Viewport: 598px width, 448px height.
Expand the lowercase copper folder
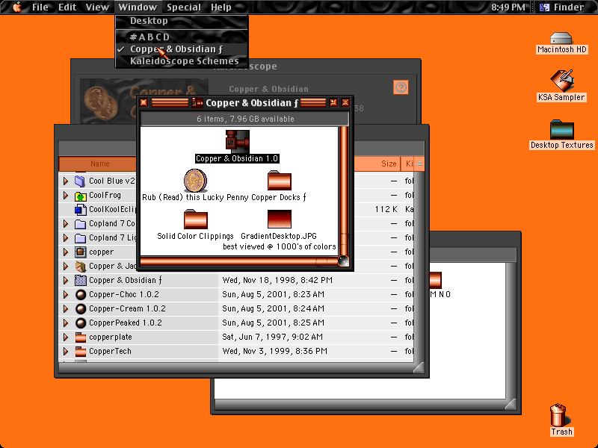pyautogui.click(x=66, y=252)
